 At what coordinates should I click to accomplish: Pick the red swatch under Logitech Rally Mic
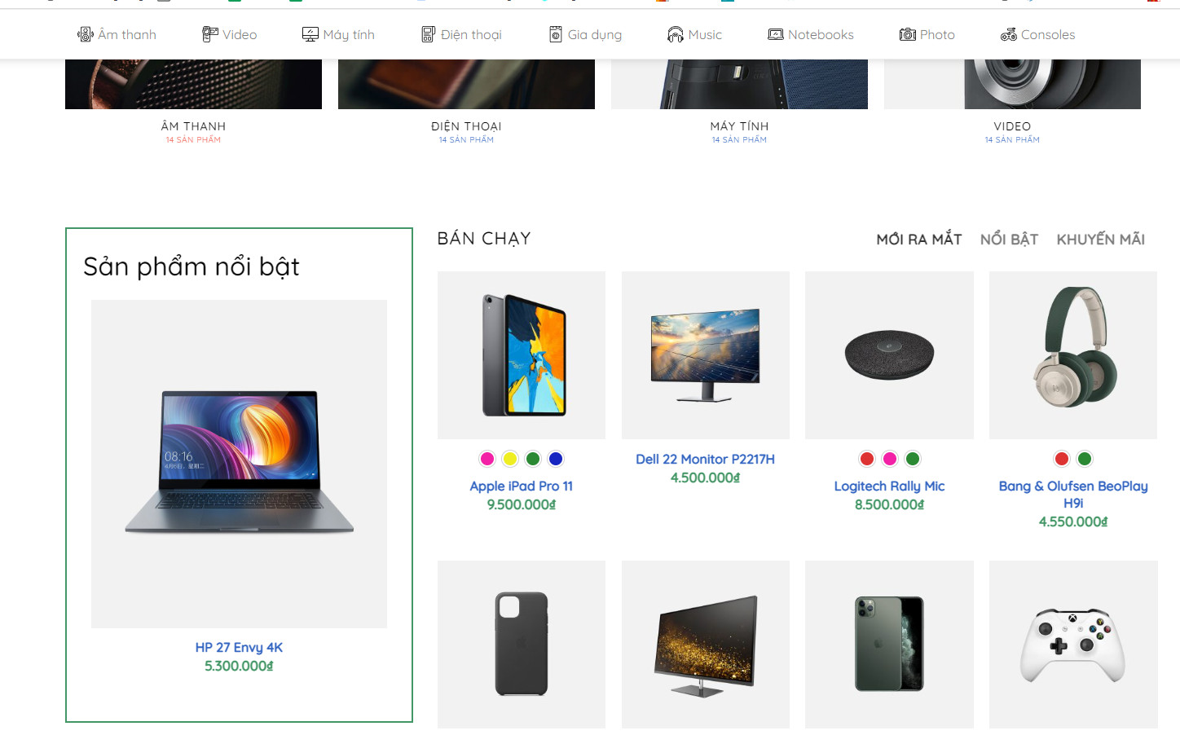click(866, 458)
